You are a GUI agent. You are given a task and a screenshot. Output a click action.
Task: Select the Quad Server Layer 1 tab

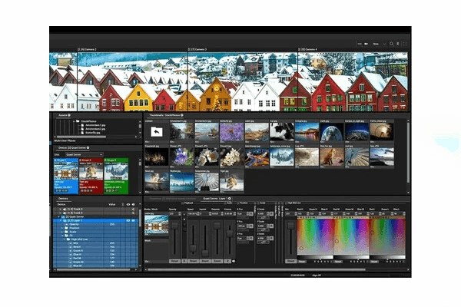click(215, 199)
